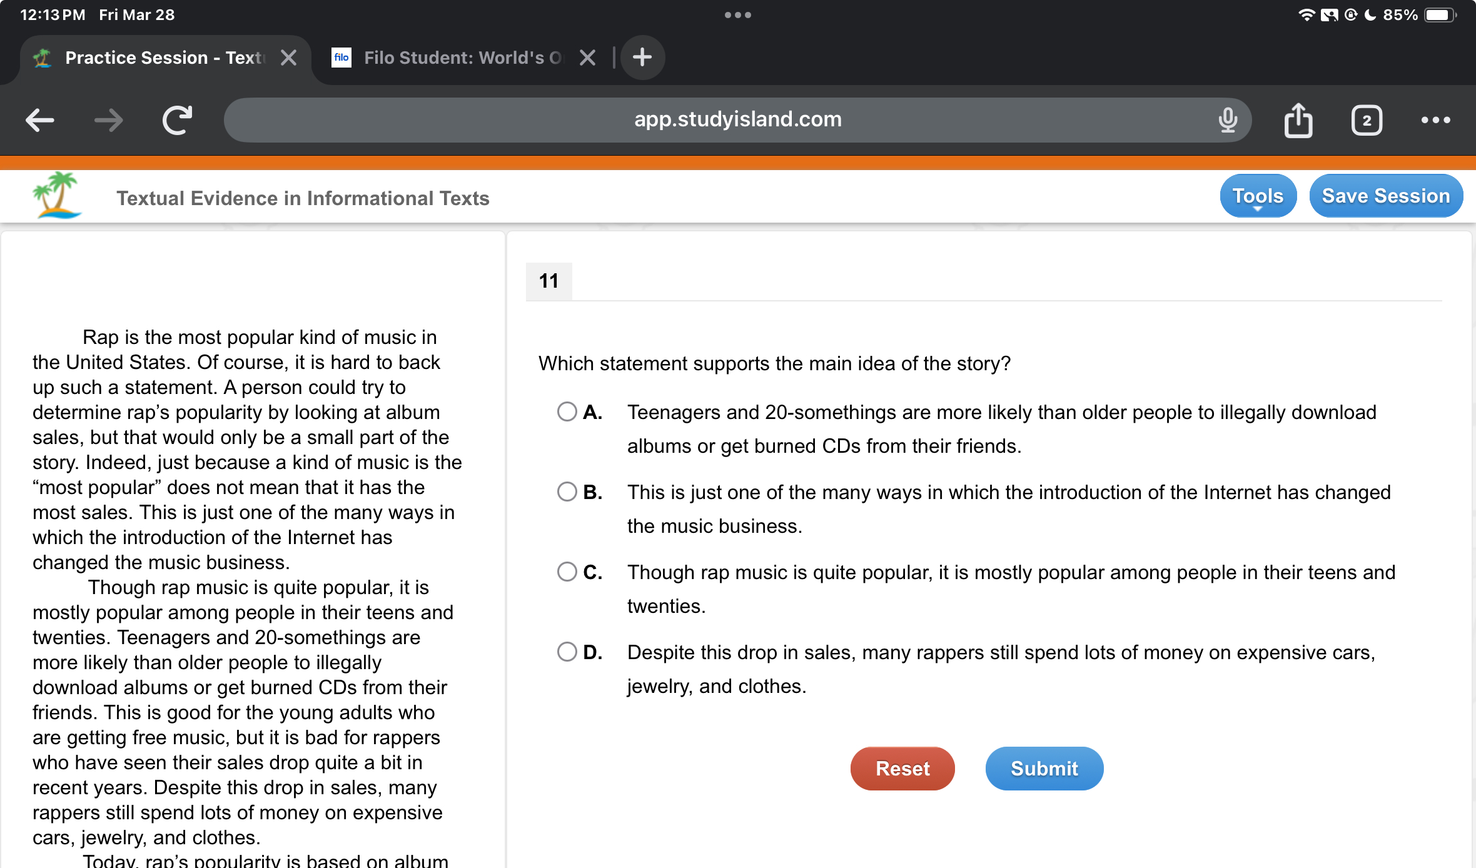Screen dimensions: 1476x868
Task: Click the address bar app.studyisland.com
Action: 738,119
